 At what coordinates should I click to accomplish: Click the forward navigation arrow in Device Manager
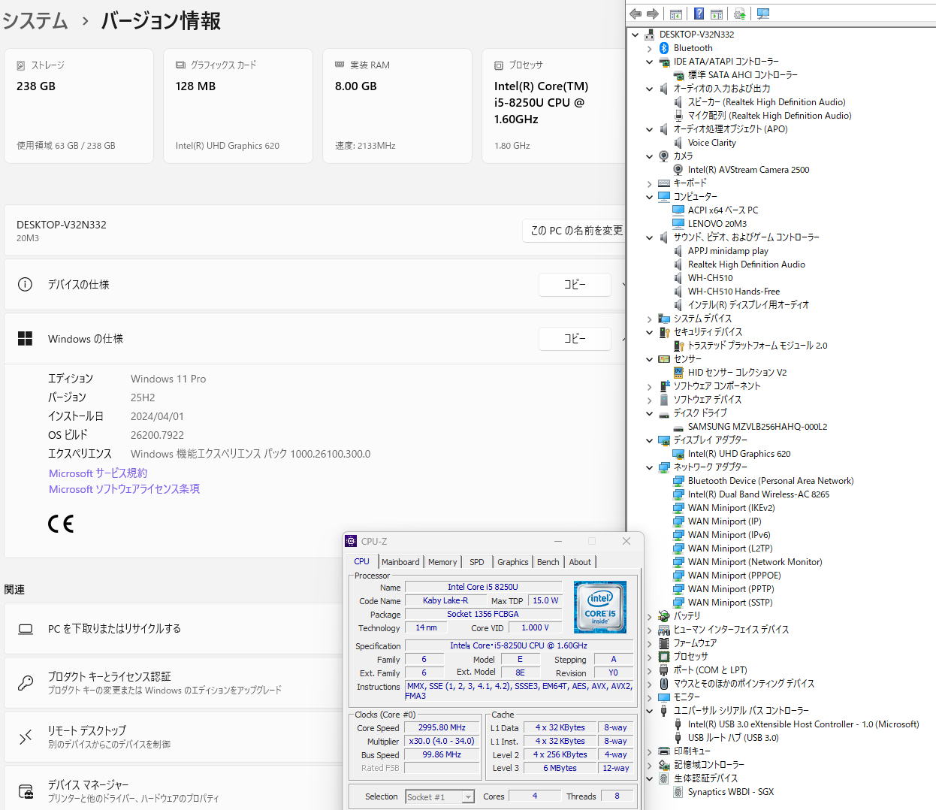coord(652,14)
